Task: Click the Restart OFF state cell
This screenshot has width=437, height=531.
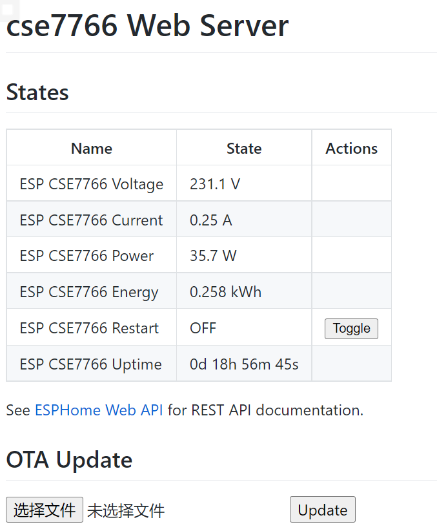Action: click(x=203, y=328)
